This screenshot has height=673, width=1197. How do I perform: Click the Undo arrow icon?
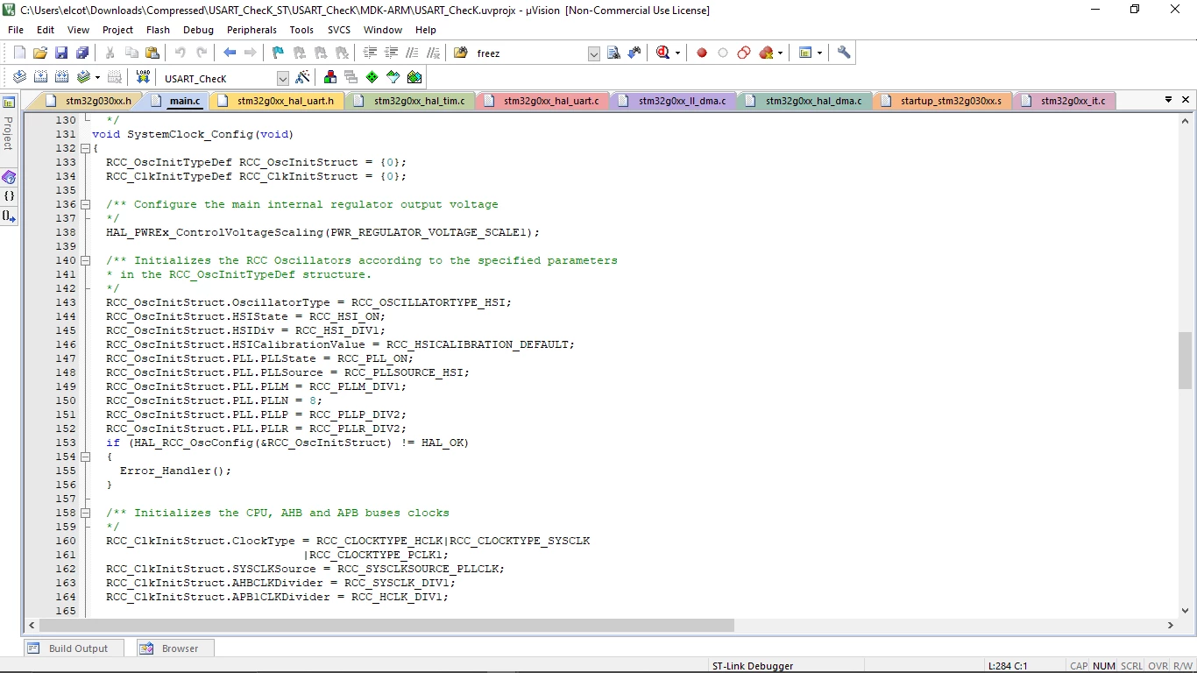coord(181,53)
